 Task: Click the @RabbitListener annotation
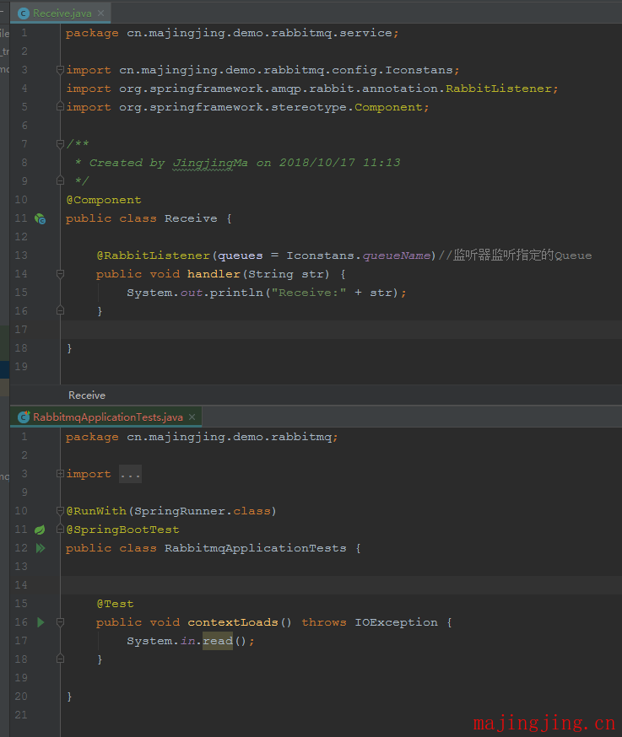[153, 256]
